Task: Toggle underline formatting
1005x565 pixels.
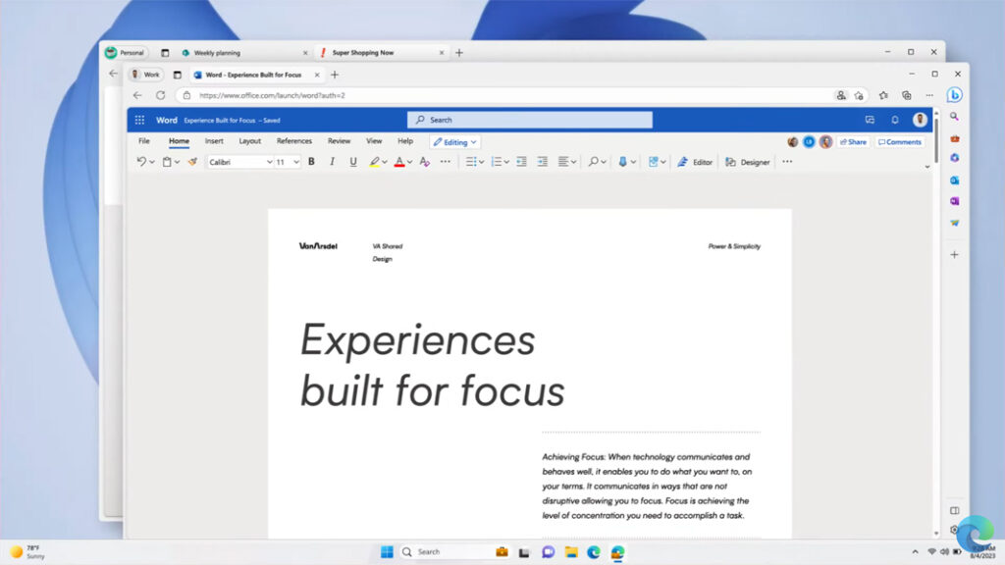Action: coord(352,162)
